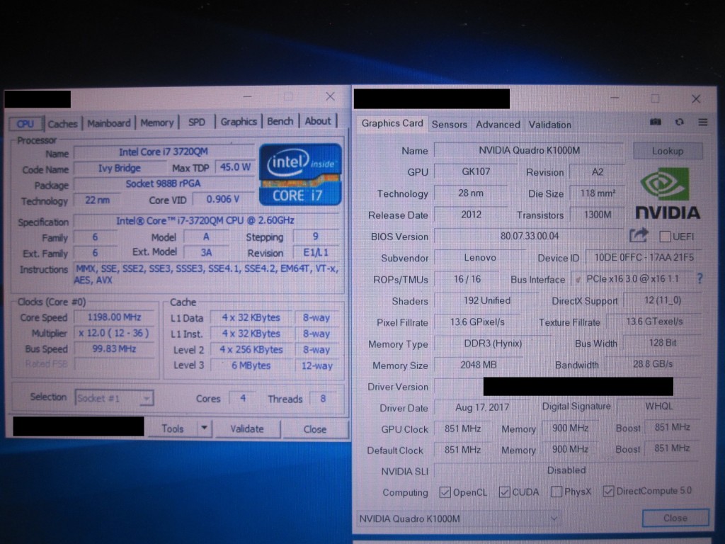Click the Bus Speed value 99.83 MHz
Image resolution: width=725 pixels, height=544 pixels.
(x=114, y=348)
